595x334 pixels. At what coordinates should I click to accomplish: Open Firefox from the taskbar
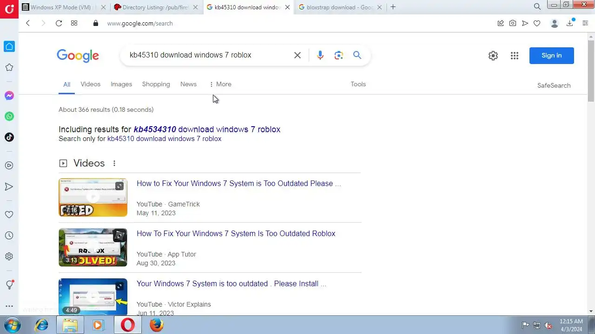tap(157, 325)
